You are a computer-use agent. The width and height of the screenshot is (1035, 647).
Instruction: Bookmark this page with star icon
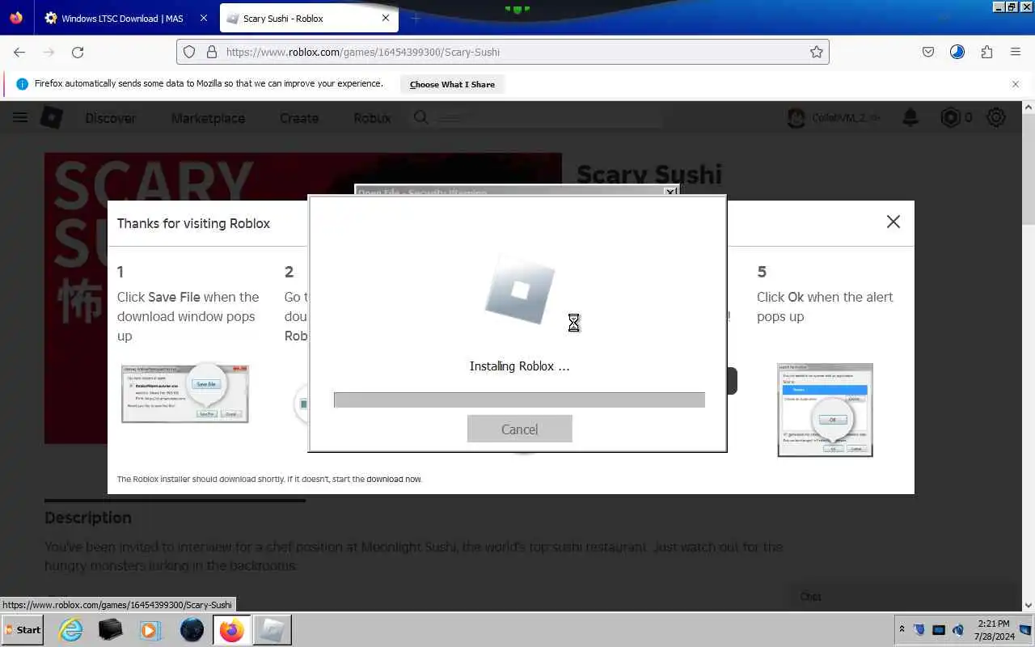click(817, 52)
